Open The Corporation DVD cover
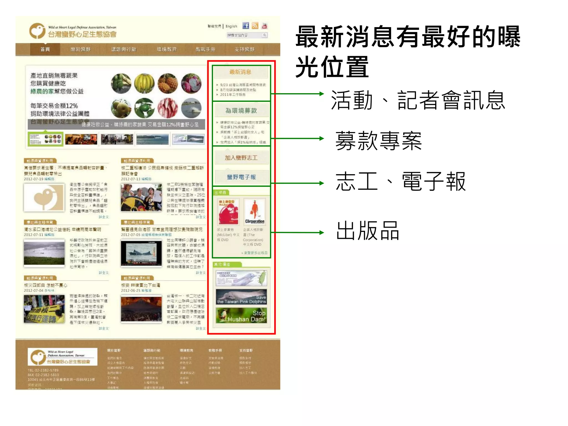The height and width of the screenshot is (426, 568). (255, 212)
